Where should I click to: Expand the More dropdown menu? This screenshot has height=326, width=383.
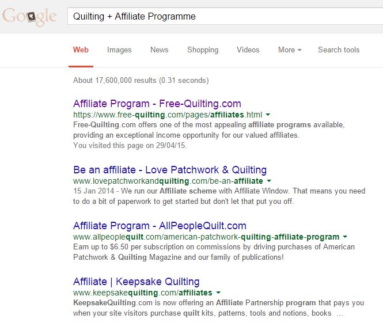(290, 50)
